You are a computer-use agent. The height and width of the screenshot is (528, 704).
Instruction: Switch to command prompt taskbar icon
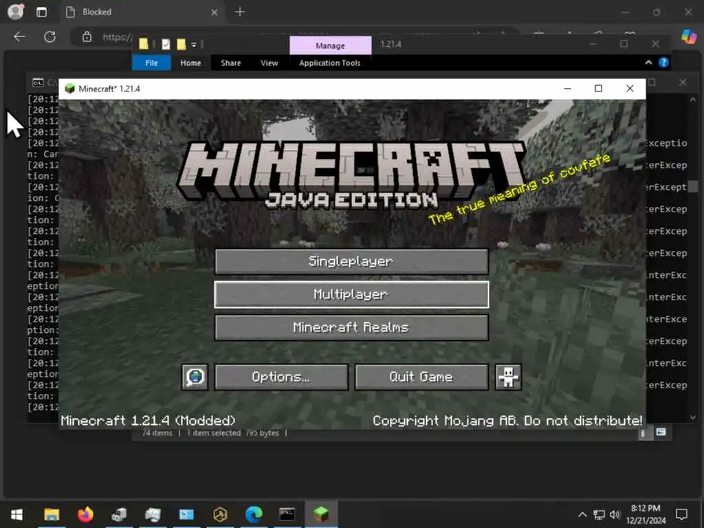pos(287,514)
